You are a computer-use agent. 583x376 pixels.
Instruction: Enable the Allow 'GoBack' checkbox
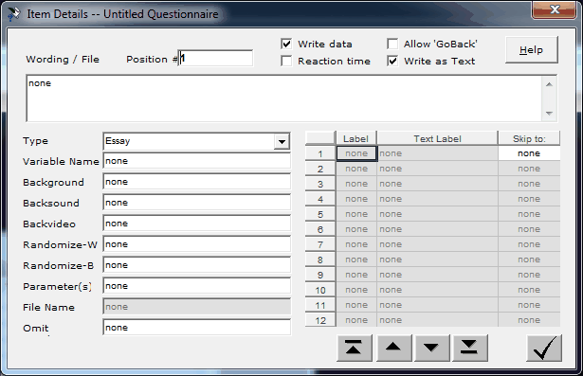pos(392,44)
